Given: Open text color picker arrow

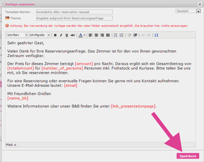Looking at the screenshot, I should [84, 35].
